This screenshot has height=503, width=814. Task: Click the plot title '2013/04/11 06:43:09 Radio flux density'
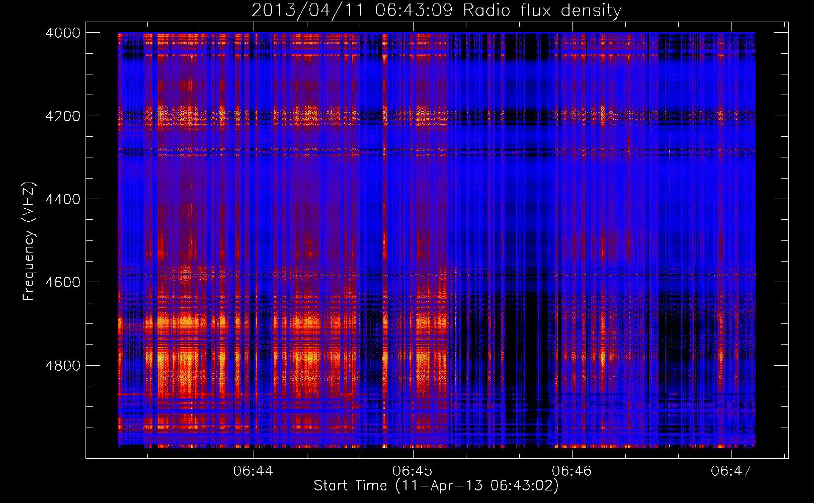436,10
